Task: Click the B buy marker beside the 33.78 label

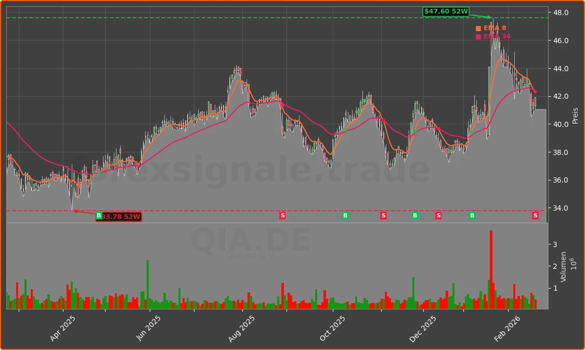Action: (99, 215)
